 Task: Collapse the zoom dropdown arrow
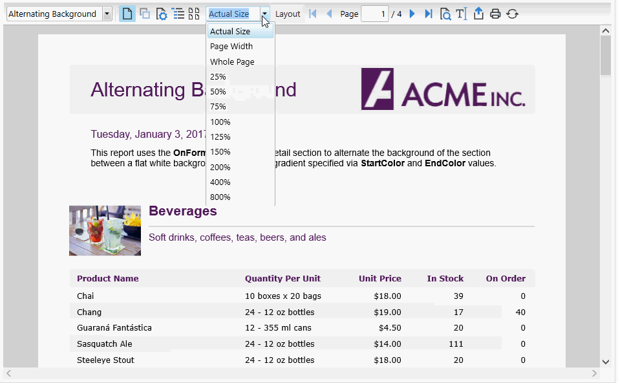pos(265,14)
